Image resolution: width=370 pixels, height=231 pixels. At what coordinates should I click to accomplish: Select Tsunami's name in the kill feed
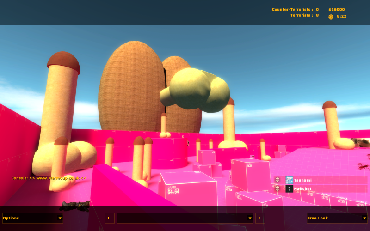[x=303, y=180]
